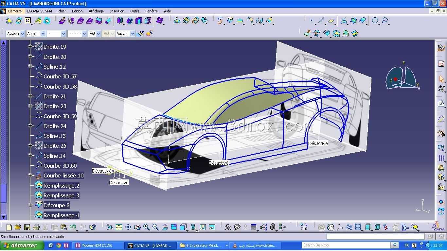The image size is (447, 251).
Task: Click the Formula f(x) icon
Action: 228,227
